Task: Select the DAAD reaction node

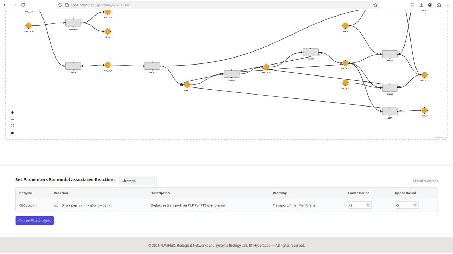Action: tap(152, 66)
